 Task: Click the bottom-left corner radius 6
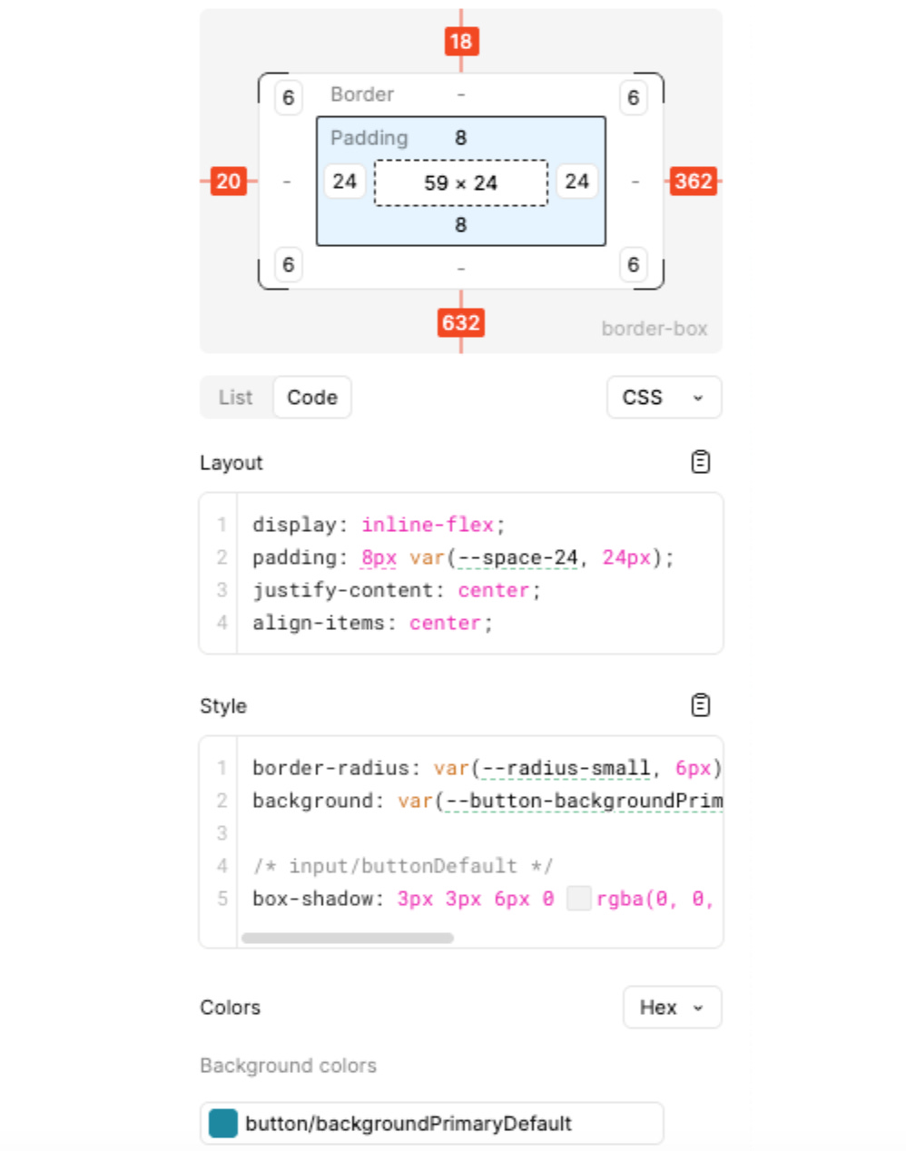coord(289,265)
